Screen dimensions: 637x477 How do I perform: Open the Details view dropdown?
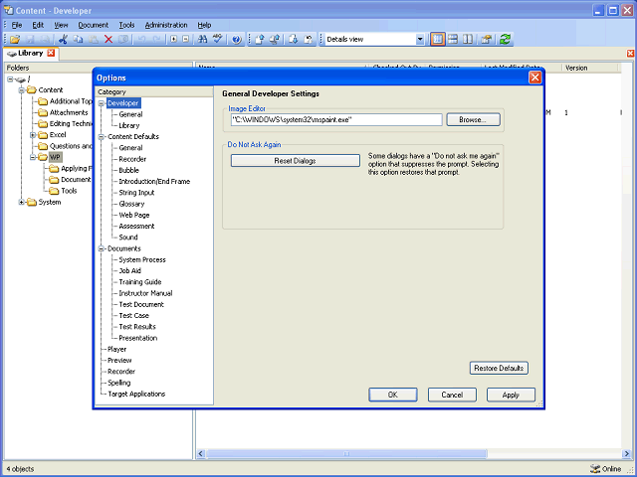coord(420,40)
